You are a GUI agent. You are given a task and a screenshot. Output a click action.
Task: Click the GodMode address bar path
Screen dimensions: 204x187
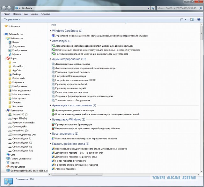point(27,8)
